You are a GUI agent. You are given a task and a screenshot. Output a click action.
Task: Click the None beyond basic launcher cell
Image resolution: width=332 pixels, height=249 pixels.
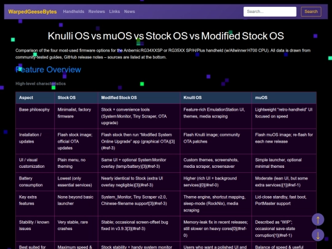(76, 204)
